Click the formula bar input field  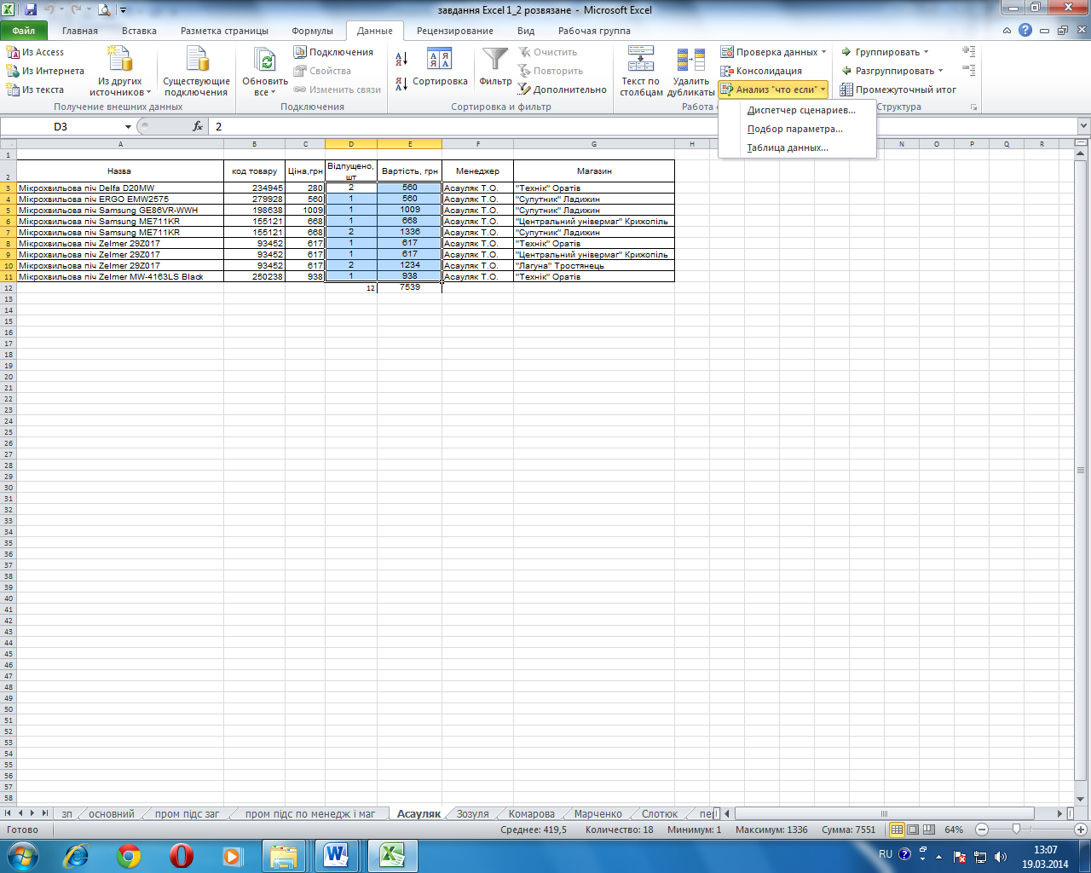pos(644,126)
